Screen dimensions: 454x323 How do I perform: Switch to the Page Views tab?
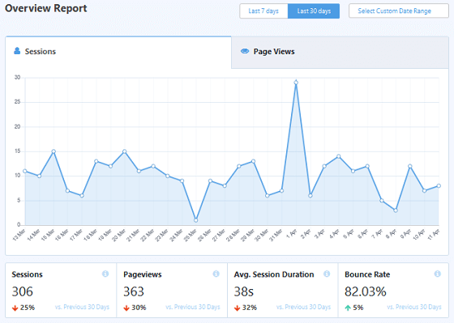click(340, 52)
